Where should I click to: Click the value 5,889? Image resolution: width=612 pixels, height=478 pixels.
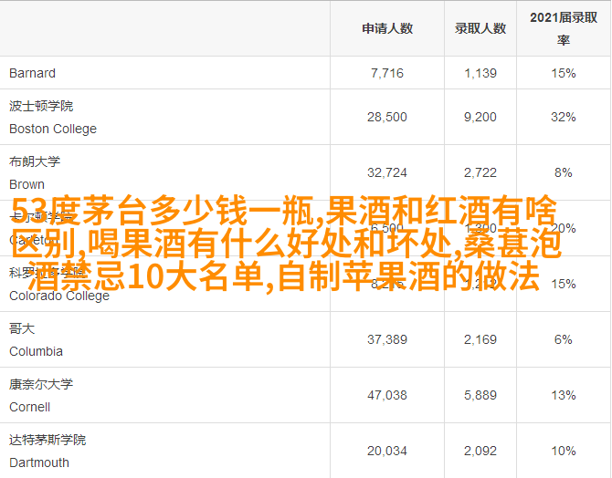[x=480, y=395]
